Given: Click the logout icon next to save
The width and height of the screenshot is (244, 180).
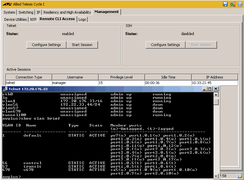Looking at the screenshot, I should (x=233, y=4).
